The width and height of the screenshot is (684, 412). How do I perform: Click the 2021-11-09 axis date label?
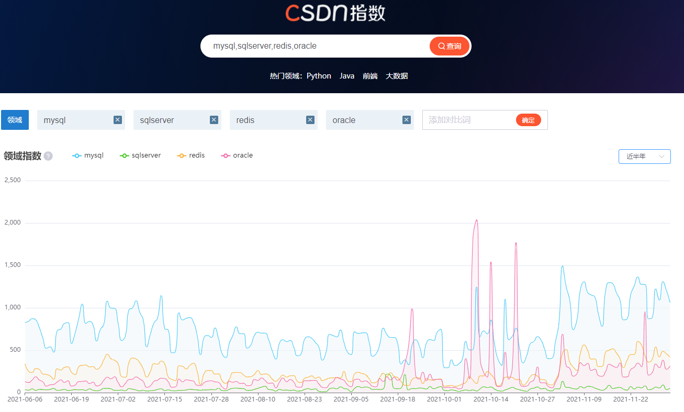[x=584, y=399]
